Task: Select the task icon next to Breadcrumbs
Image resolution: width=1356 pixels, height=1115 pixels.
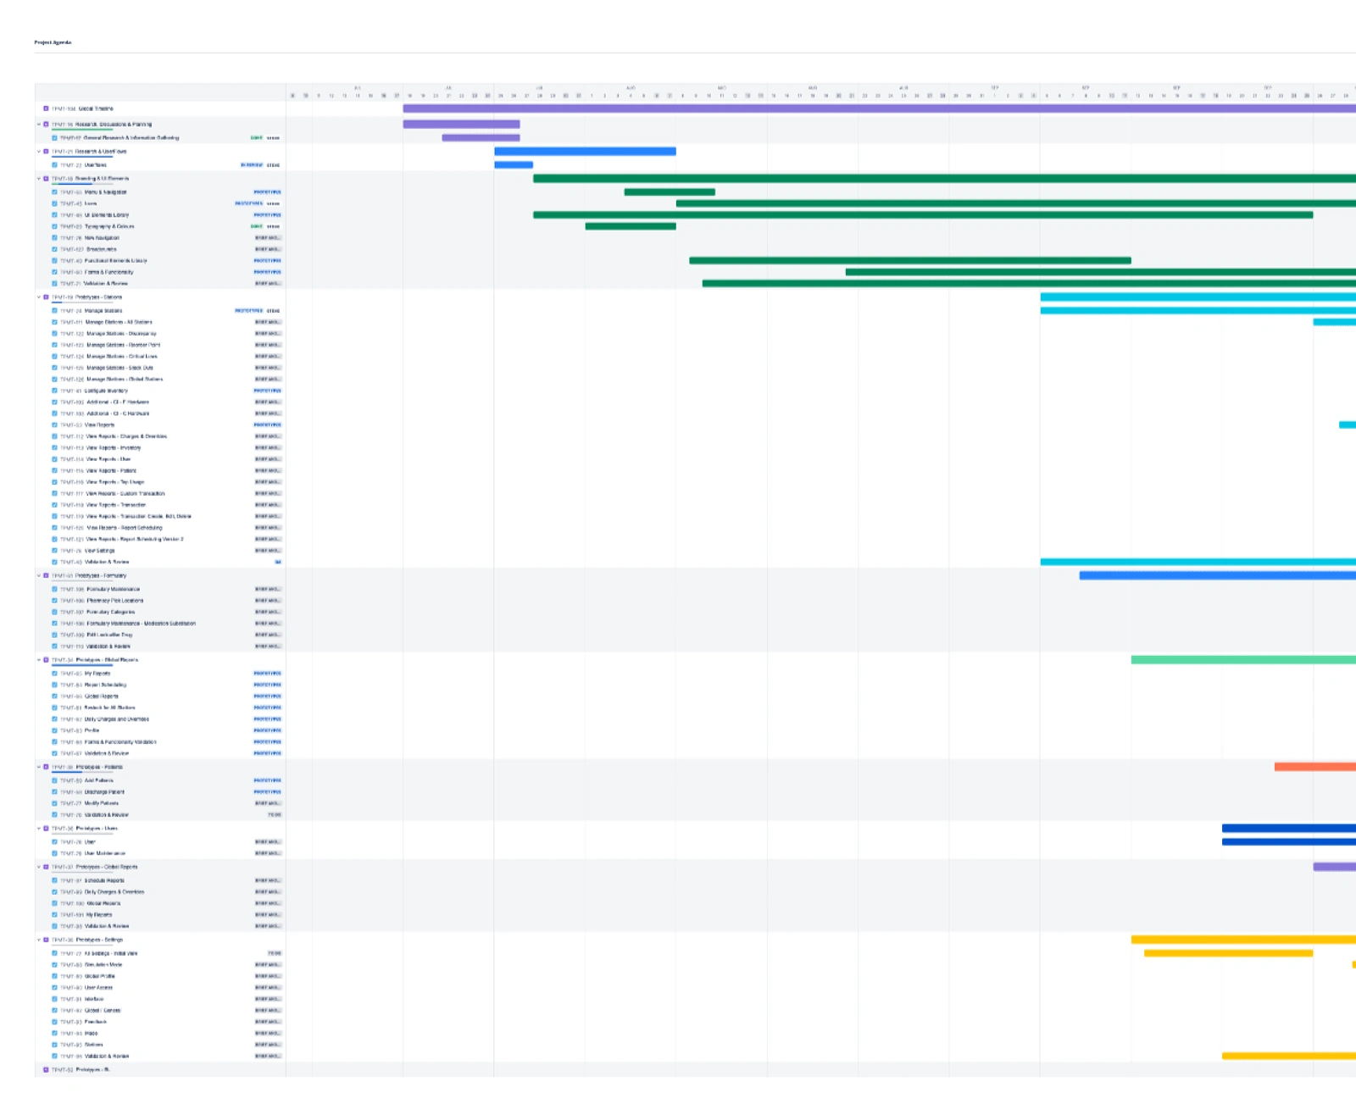Action: point(54,249)
